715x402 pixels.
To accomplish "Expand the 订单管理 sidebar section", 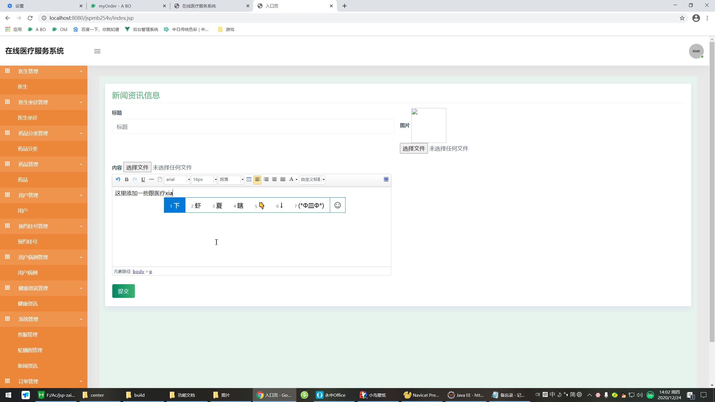I will (44, 381).
